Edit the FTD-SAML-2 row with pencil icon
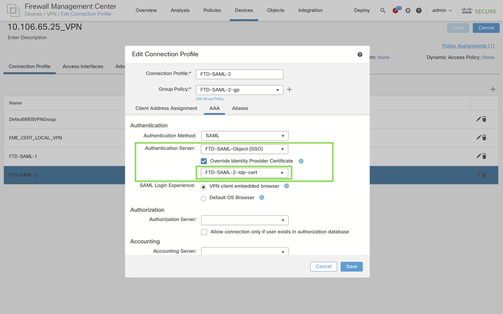 coord(478,175)
